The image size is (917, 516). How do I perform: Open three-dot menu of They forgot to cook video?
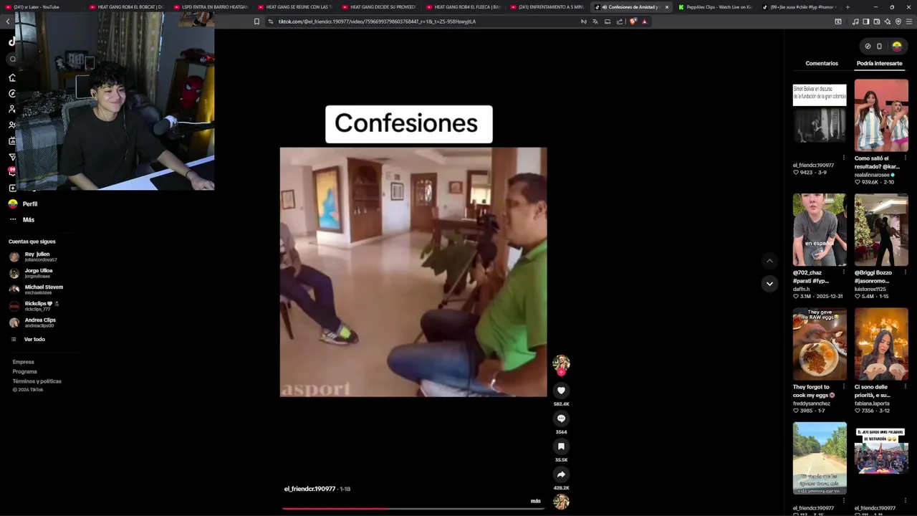843,387
